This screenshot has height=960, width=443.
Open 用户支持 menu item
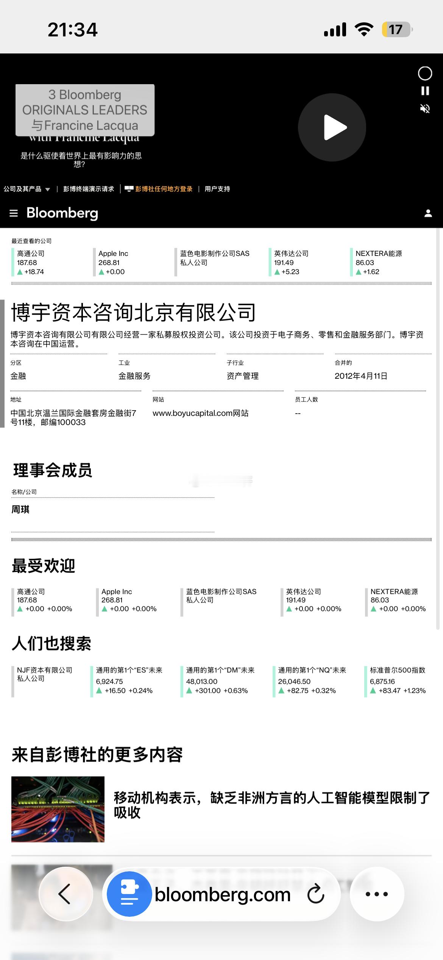coord(217,189)
